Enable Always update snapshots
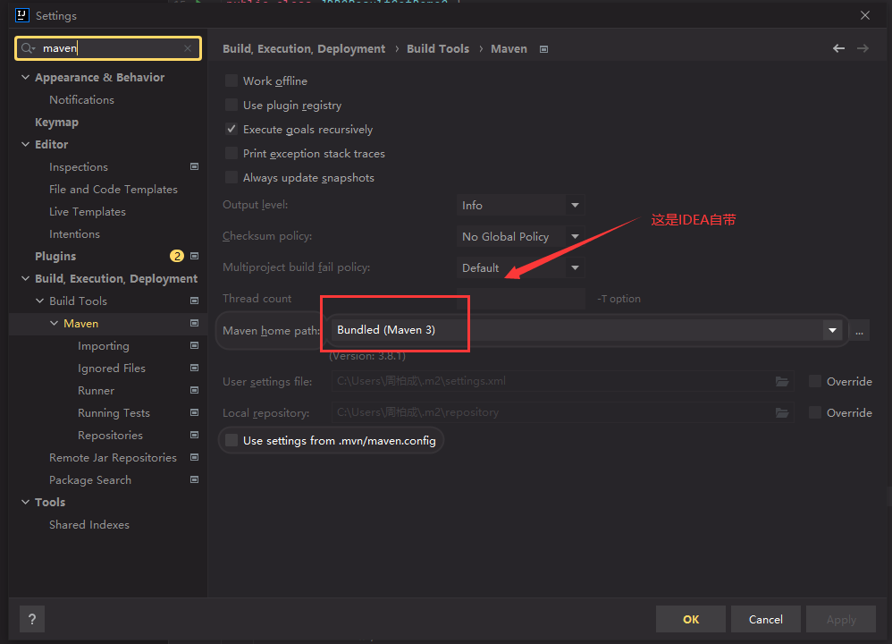Screen dimensions: 892x644 [x=231, y=177]
